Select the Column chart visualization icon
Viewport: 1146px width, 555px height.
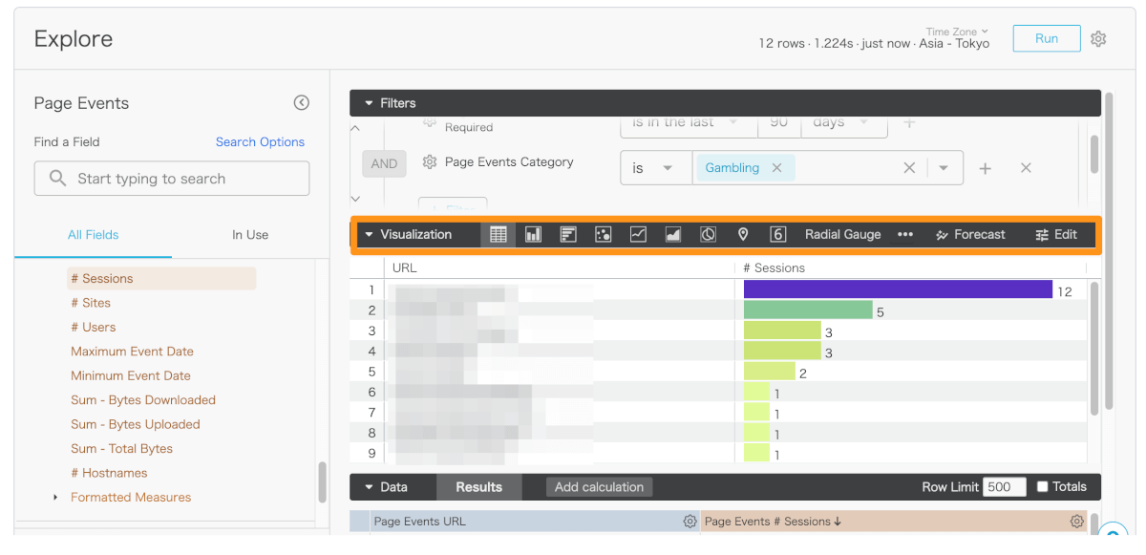[533, 235]
